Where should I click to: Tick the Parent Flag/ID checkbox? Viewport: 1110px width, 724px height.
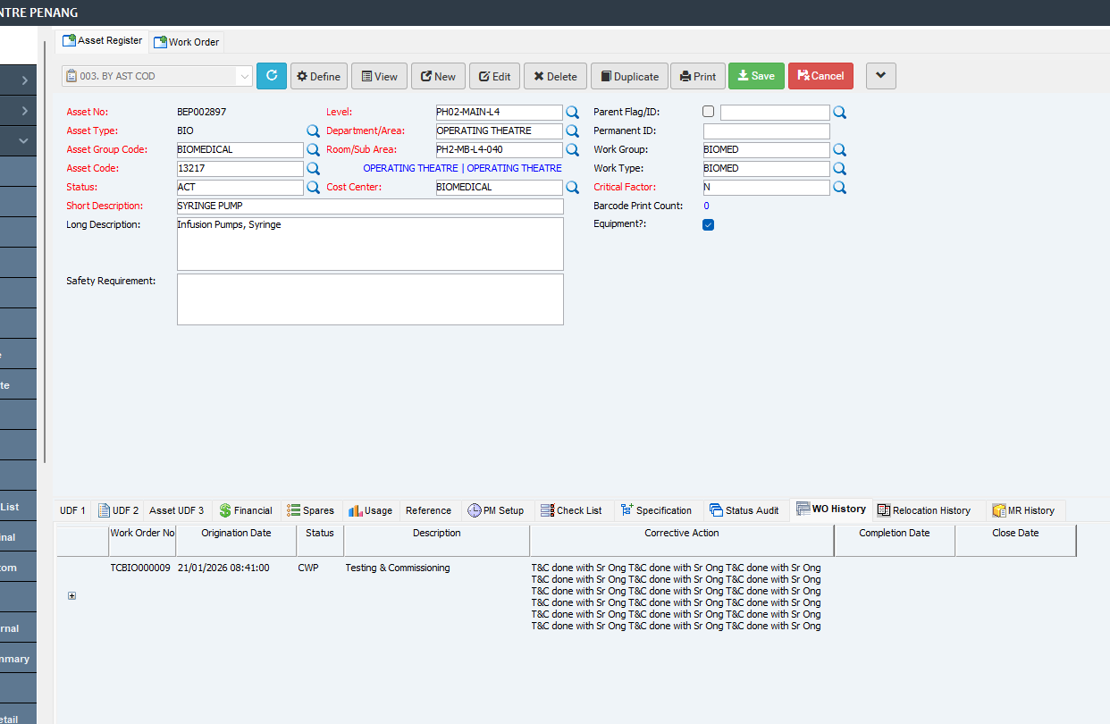tap(709, 112)
